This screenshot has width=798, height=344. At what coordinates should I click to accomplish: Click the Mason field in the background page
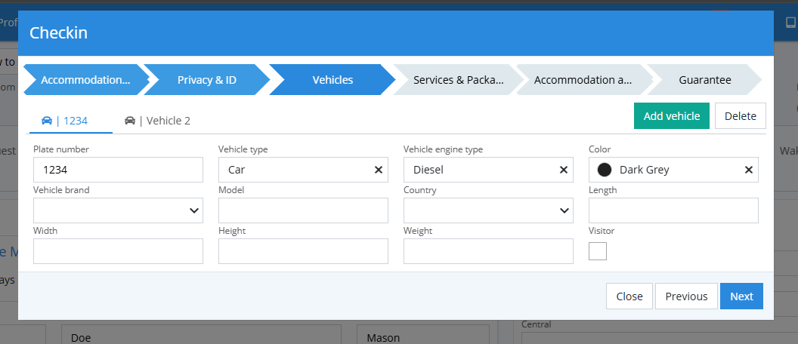pyautogui.click(x=423, y=334)
